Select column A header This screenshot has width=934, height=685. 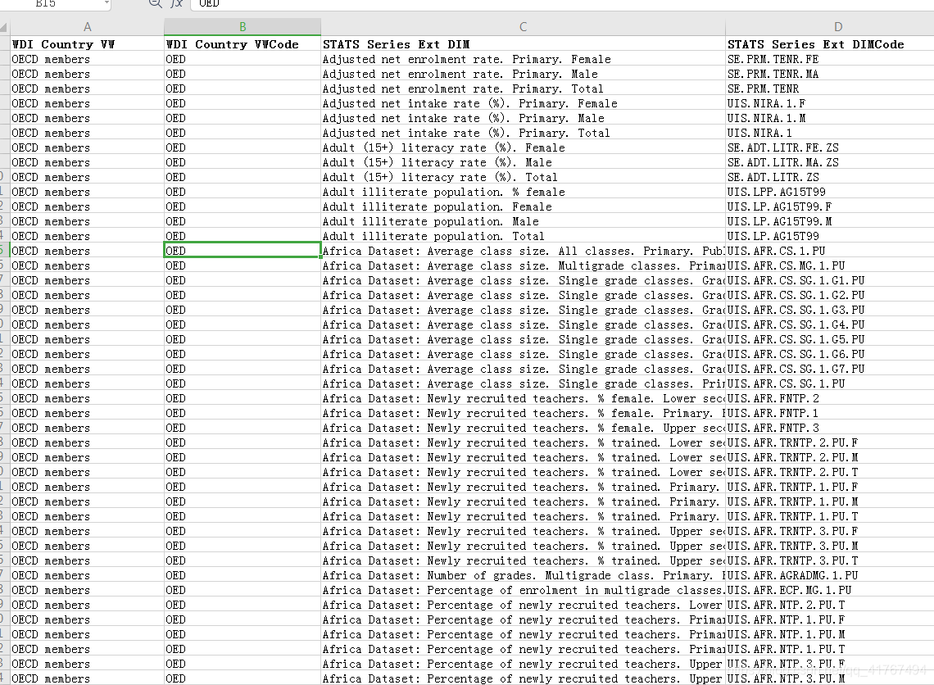point(87,27)
